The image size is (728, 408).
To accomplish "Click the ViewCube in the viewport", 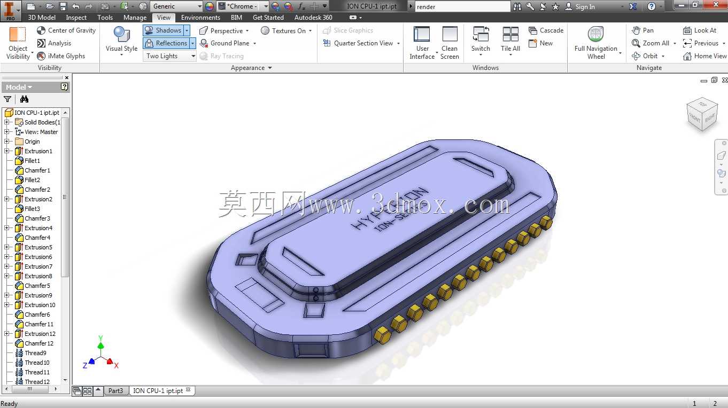I will pos(702,114).
